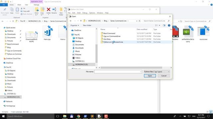This screenshot has height=119, width=213.
Task: Click the Open button in the dialog
Action: pyautogui.click(x=150, y=76)
